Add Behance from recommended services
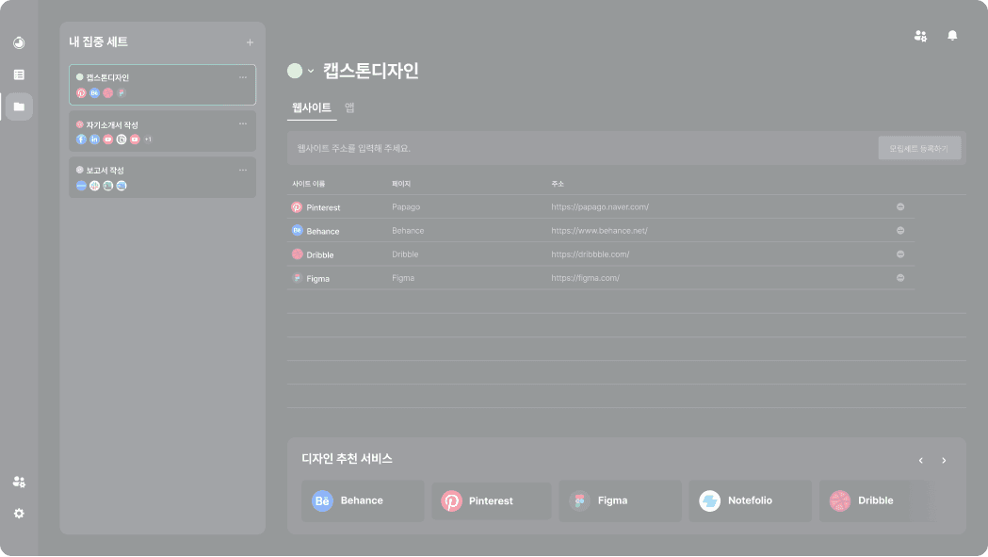This screenshot has height=557, width=988. pyautogui.click(x=363, y=500)
